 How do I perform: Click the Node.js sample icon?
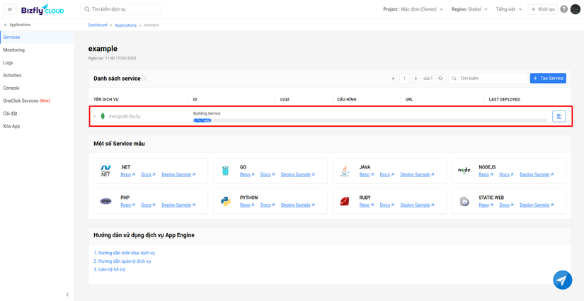pyautogui.click(x=464, y=170)
